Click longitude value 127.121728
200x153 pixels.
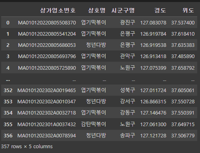153,136
